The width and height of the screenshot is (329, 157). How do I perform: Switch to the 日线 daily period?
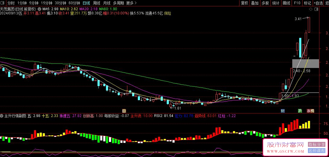pos(86,3)
